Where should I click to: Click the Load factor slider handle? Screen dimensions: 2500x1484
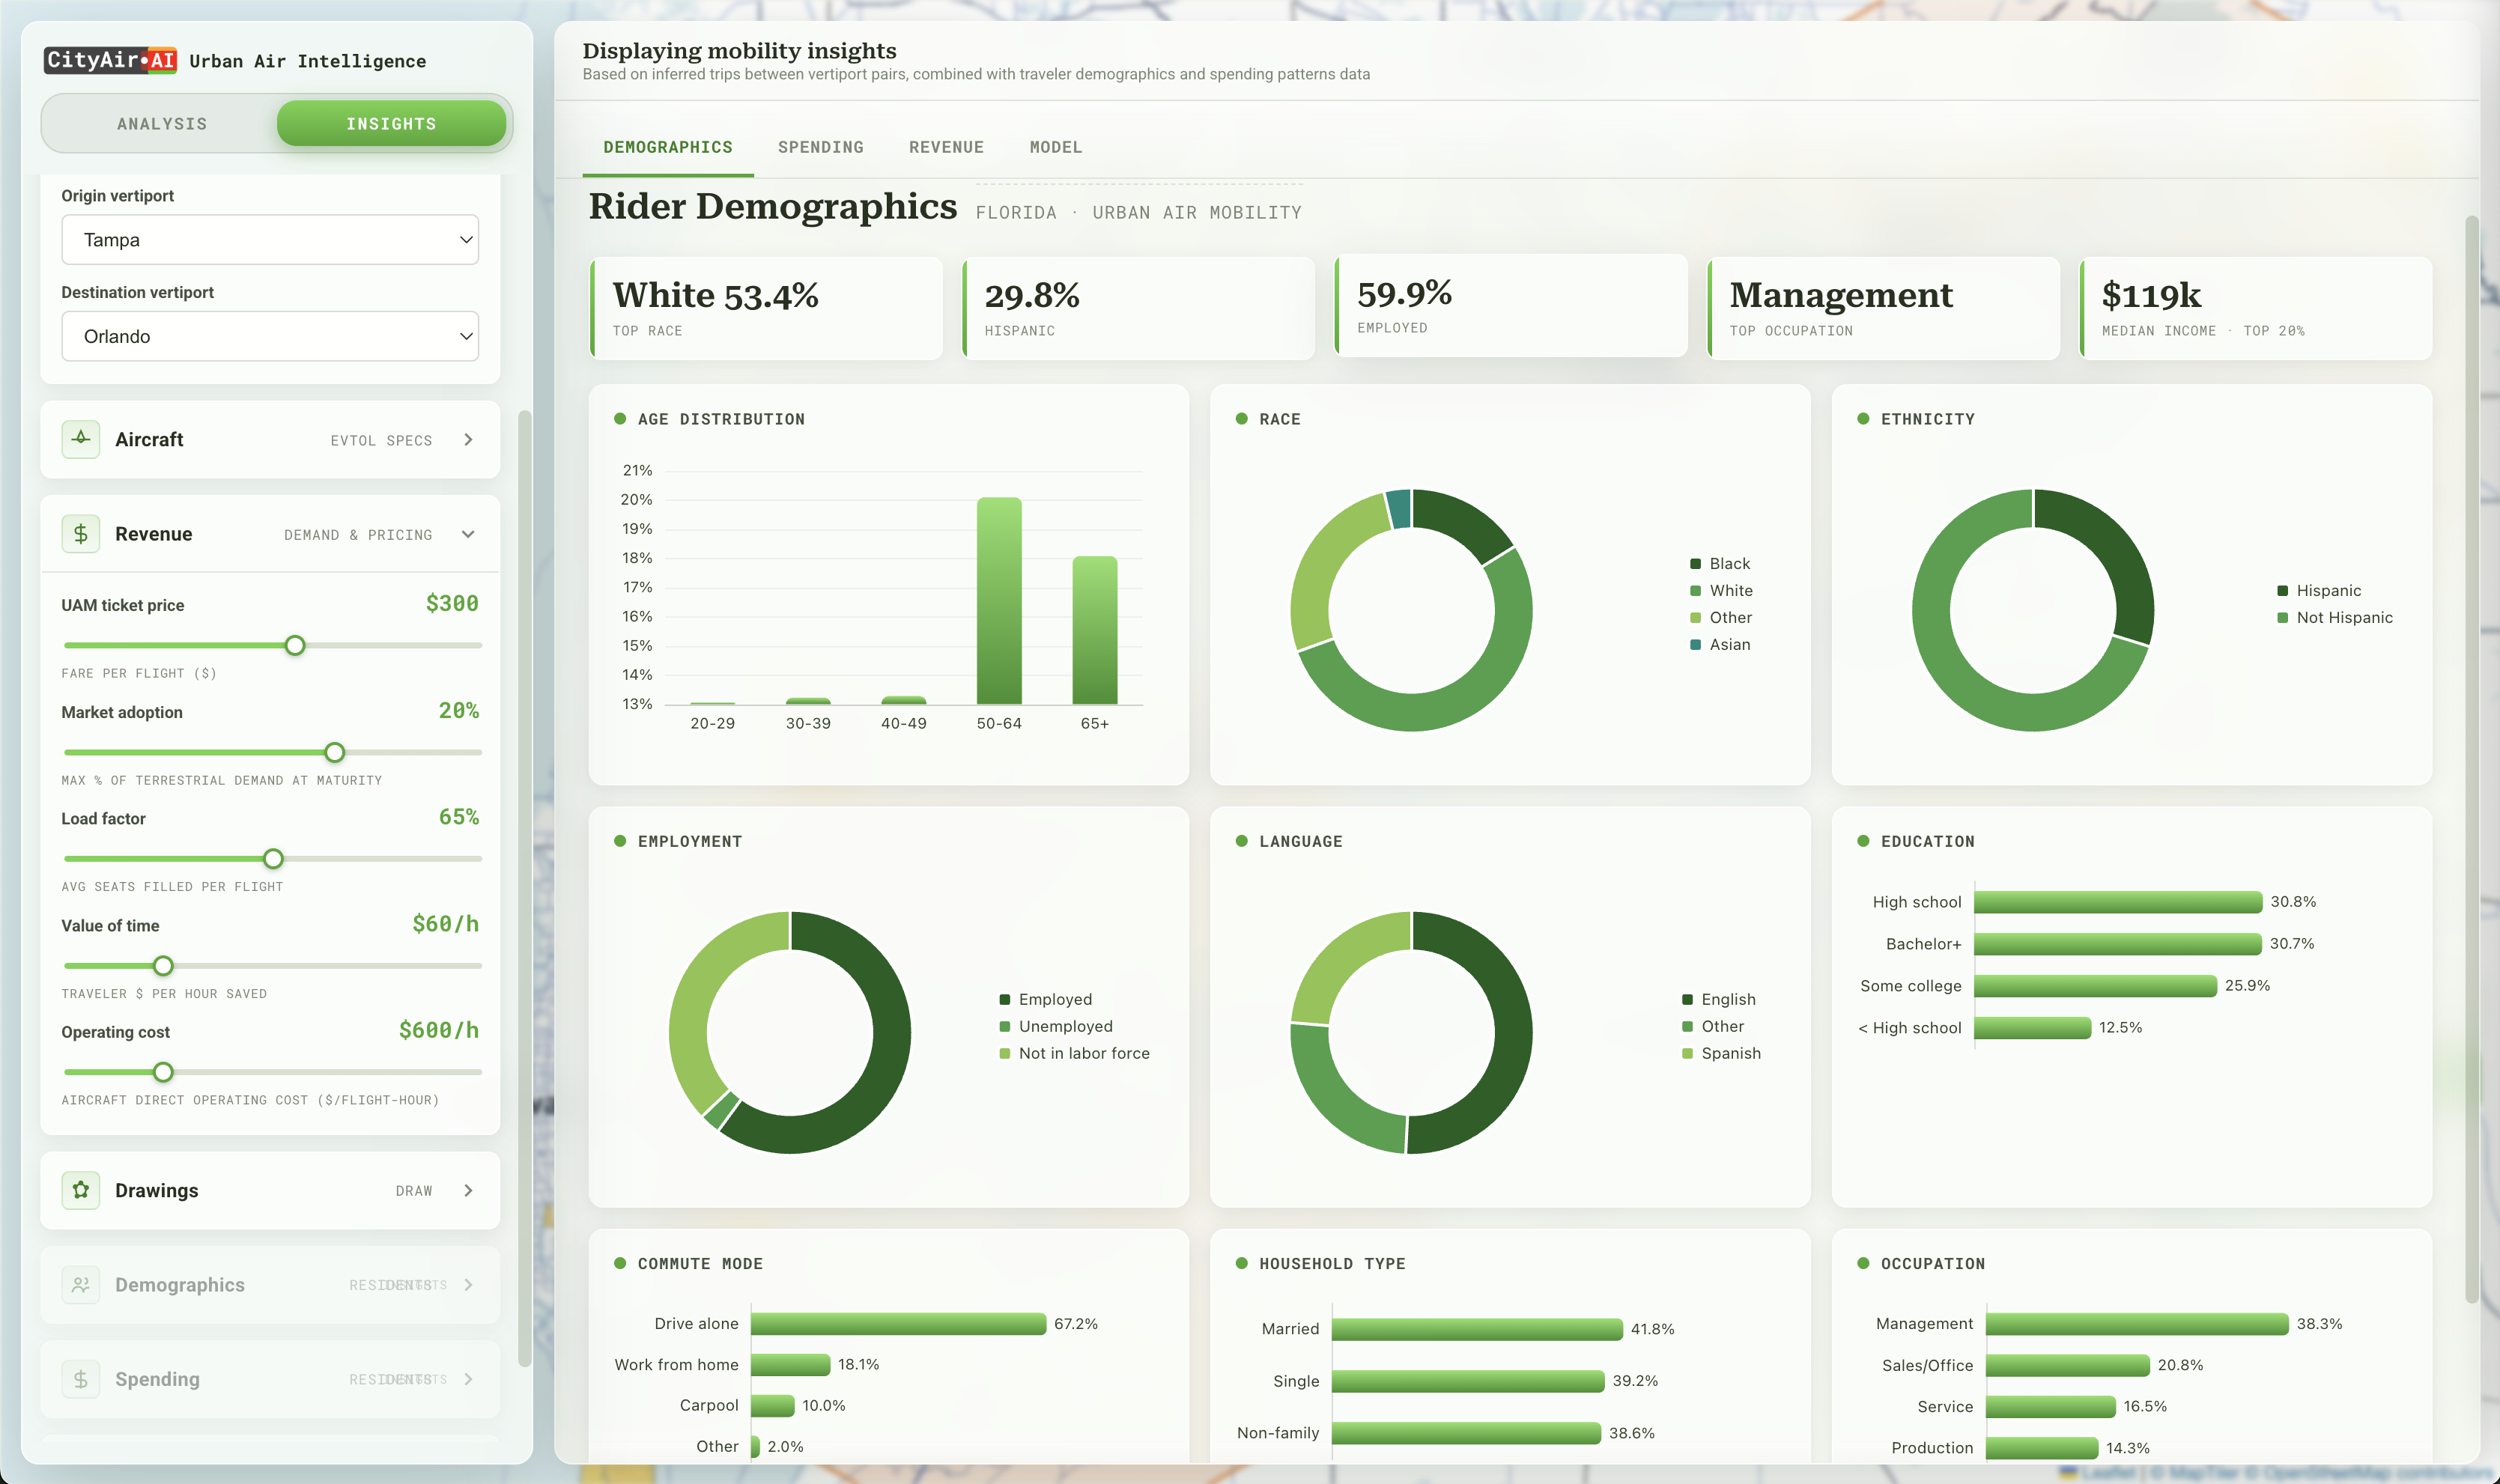[x=273, y=858]
